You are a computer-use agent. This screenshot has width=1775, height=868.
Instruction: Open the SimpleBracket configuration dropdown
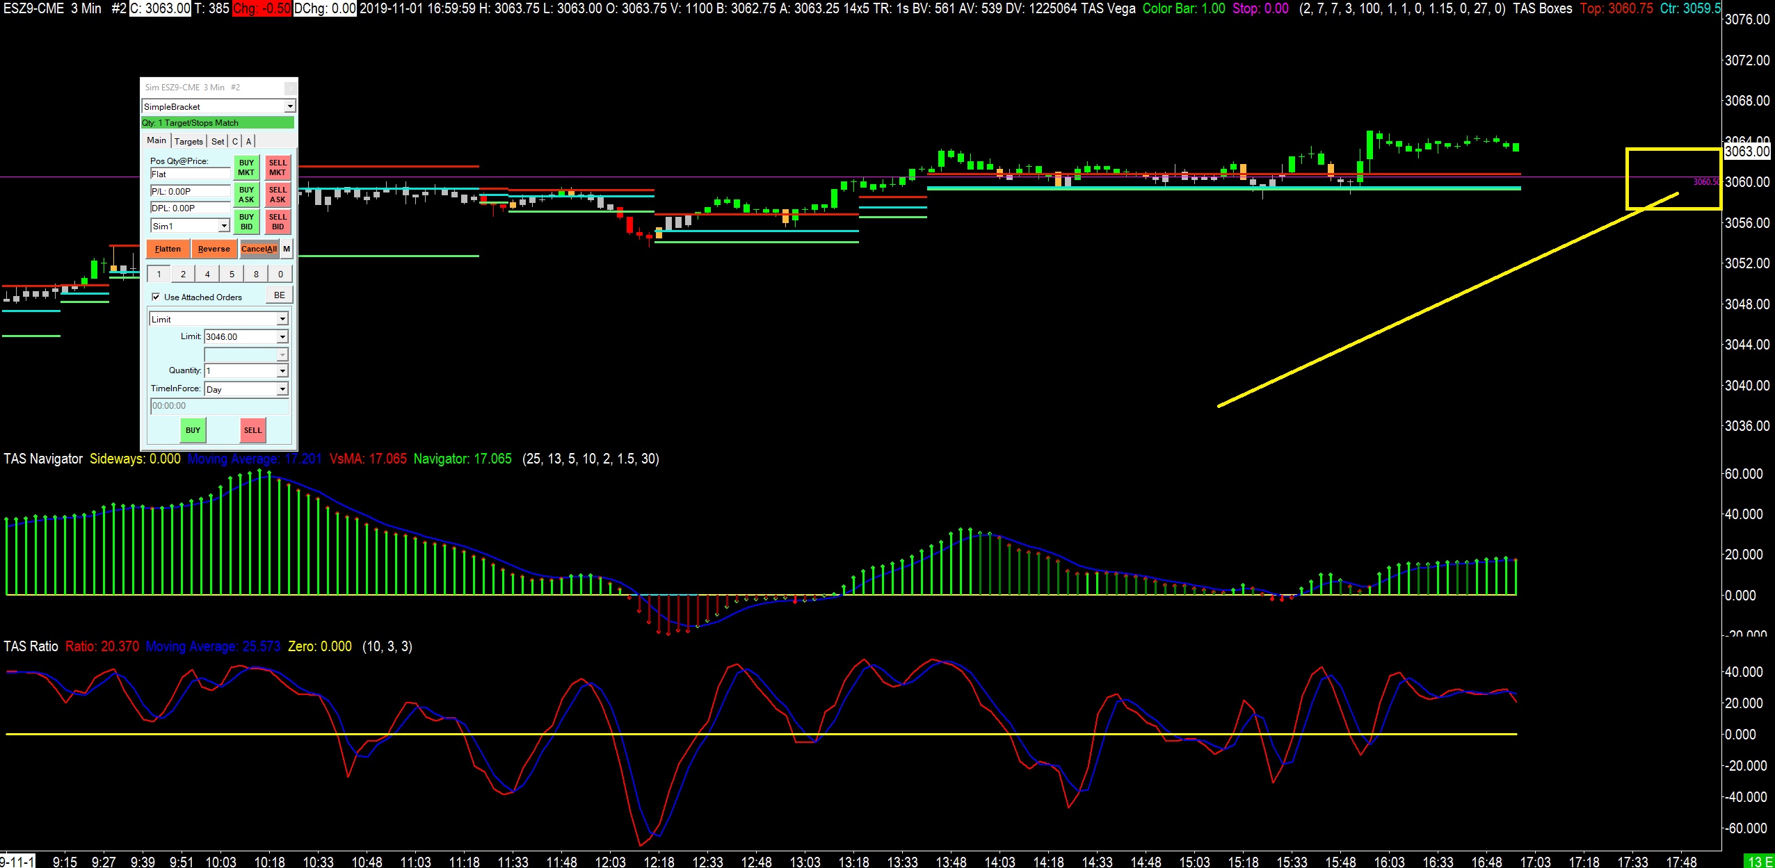(x=289, y=106)
